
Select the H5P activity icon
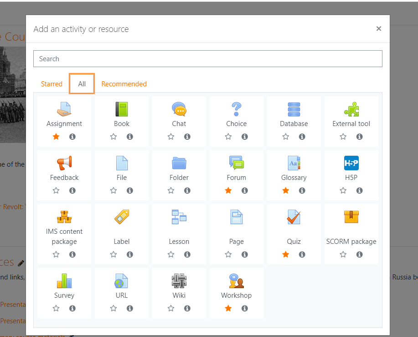tap(351, 163)
